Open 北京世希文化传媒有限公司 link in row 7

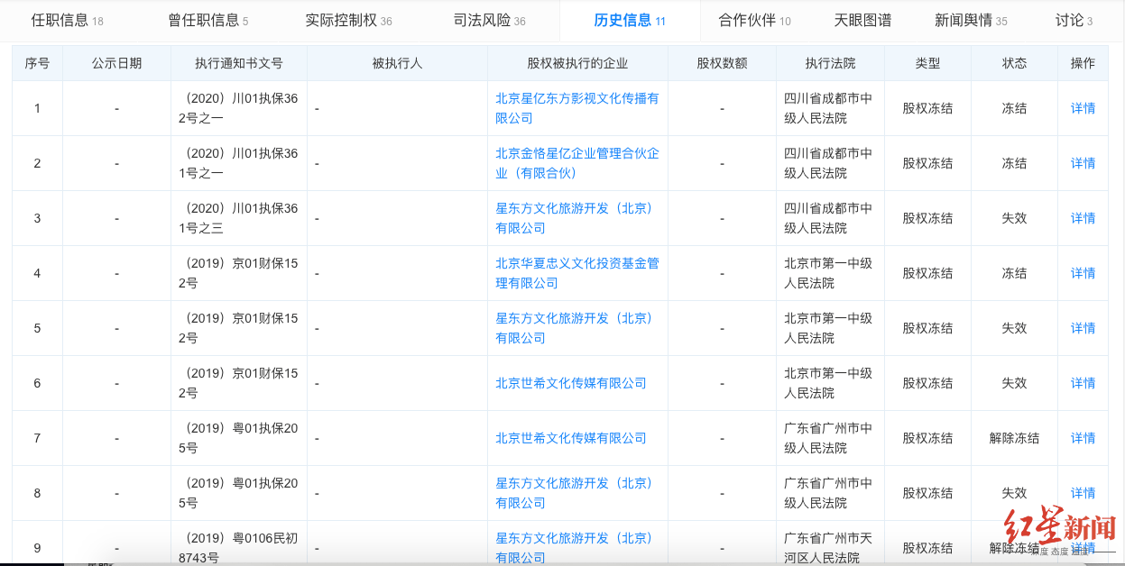(571, 438)
